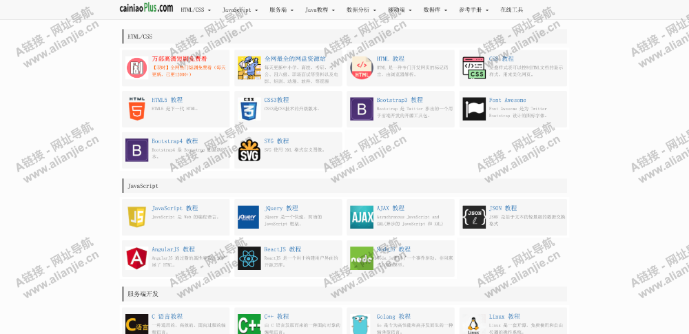Screen dimensions: 689x334
Task: Open the NodeJS 教程 title link
Action: point(393,249)
